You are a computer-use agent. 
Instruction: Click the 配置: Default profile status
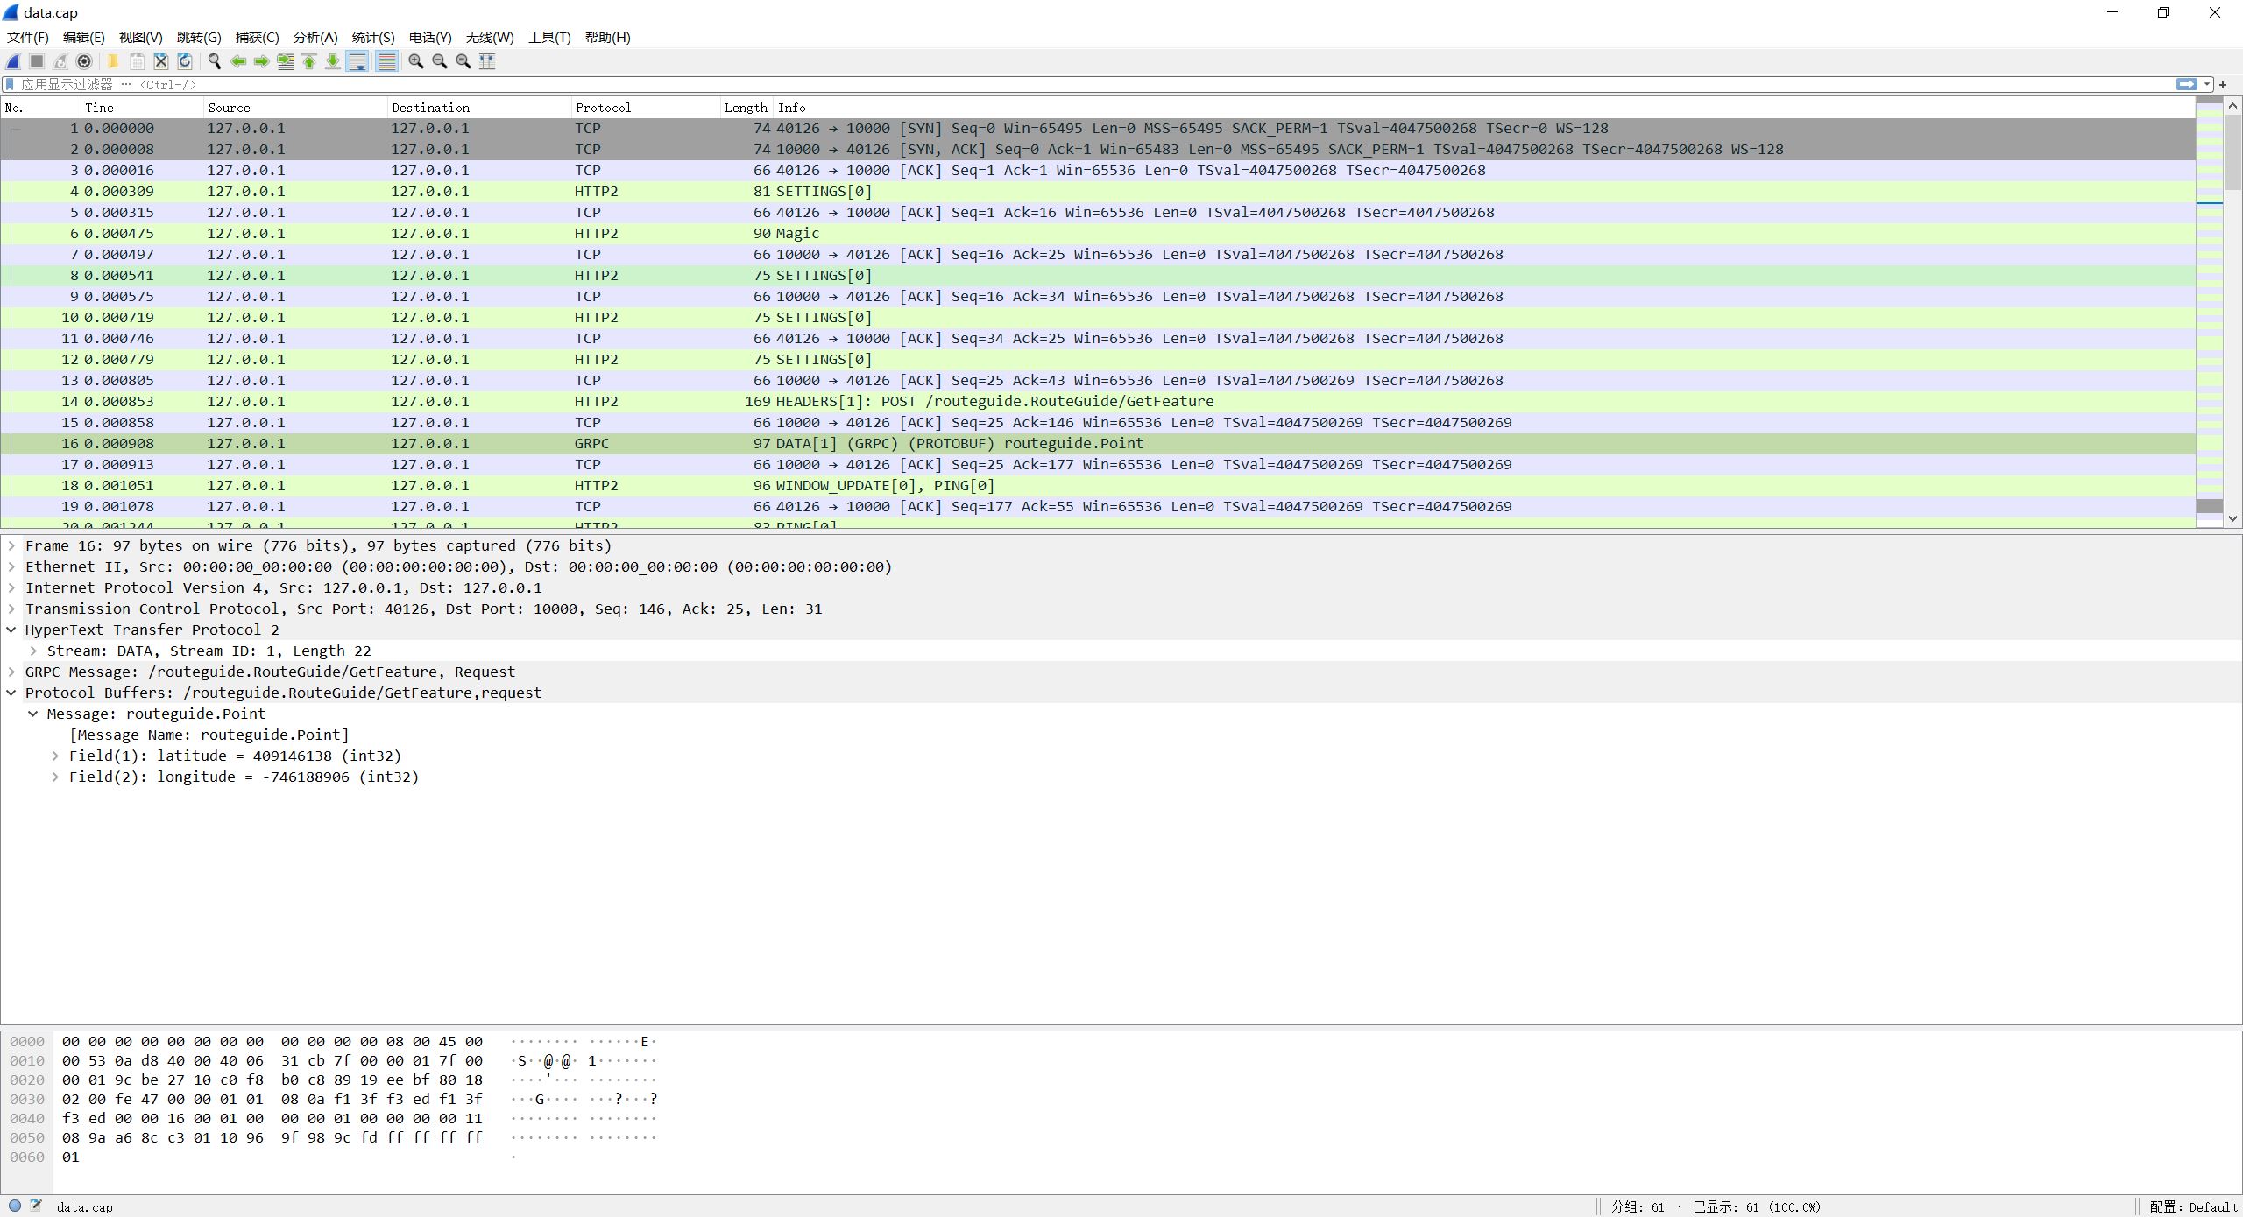[x=2192, y=1206]
